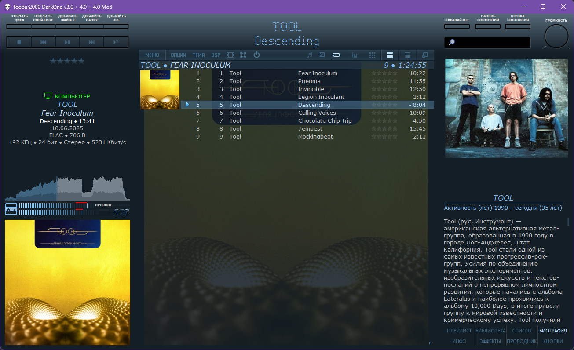The width and height of the screenshot is (574, 350).
Task: Select the plain list layout icon
Action: tap(407, 55)
